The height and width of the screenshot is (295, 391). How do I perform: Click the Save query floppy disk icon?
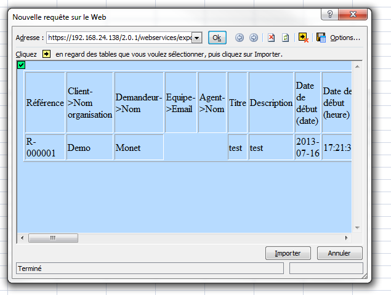tap(320, 38)
